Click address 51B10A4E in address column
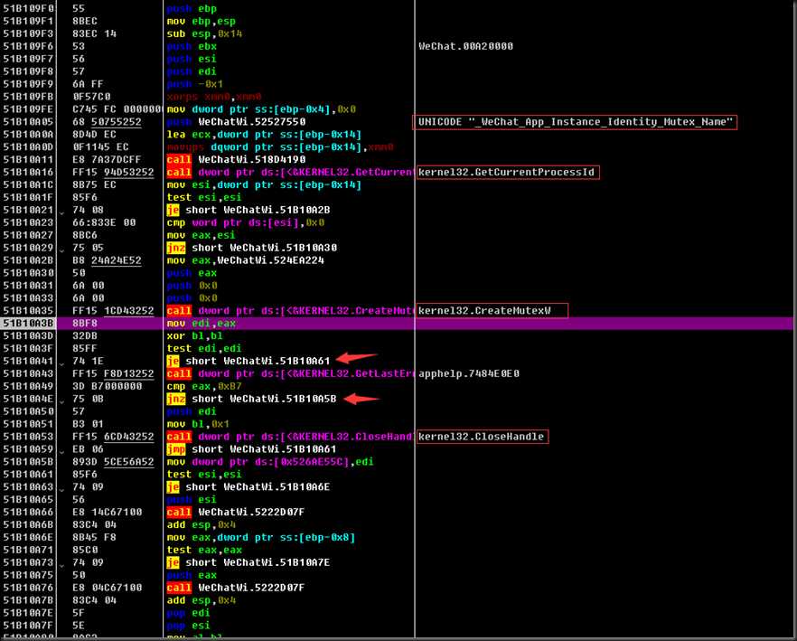This screenshot has width=797, height=641. [28, 399]
